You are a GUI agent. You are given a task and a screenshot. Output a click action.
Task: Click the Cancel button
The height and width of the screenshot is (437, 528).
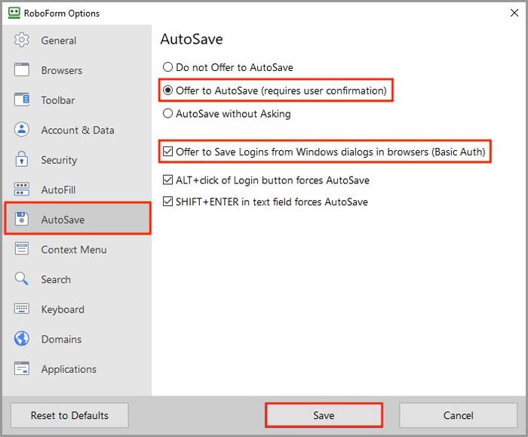[458, 415]
